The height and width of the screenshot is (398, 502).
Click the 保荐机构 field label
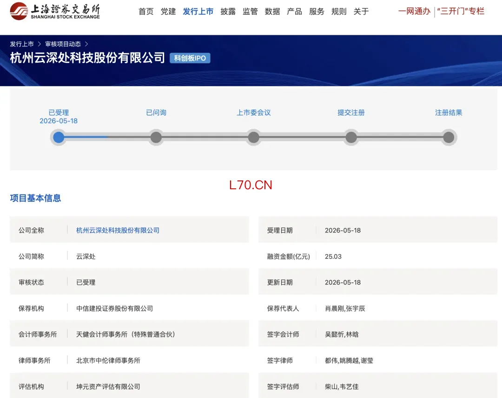[x=31, y=308]
